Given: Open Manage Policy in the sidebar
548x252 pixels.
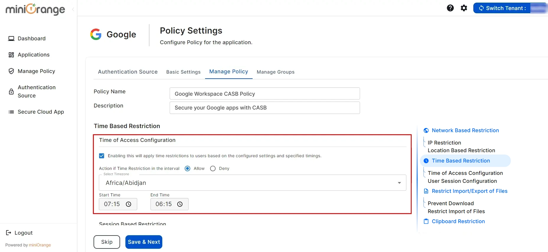Looking at the screenshot, I should [x=36, y=71].
